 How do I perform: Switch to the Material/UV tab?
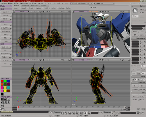tap(35, 6)
